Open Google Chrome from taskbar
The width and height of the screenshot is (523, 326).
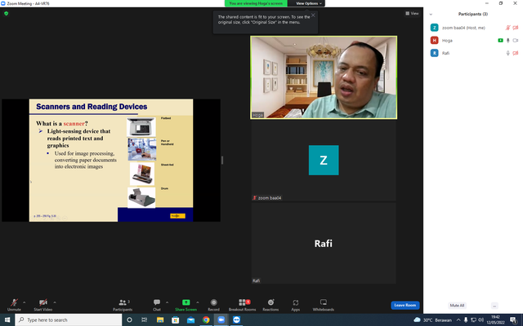click(x=206, y=319)
